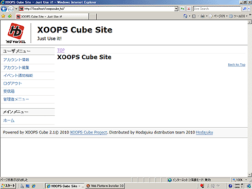Click the Print toolbar icon

[203, 16]
